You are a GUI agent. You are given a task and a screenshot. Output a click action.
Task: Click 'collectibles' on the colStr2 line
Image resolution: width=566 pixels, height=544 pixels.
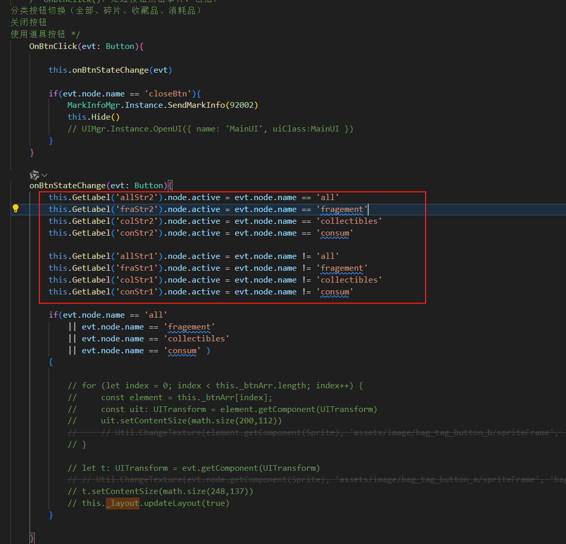(x=349, y=221)
